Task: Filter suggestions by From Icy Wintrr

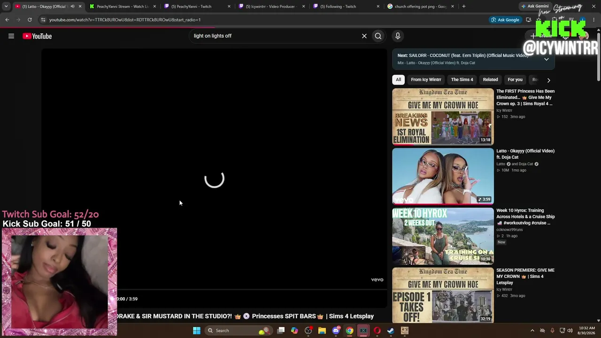Action: tap(426, 79)
